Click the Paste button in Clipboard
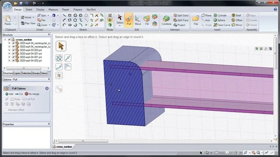 click(x=8, y=20)
